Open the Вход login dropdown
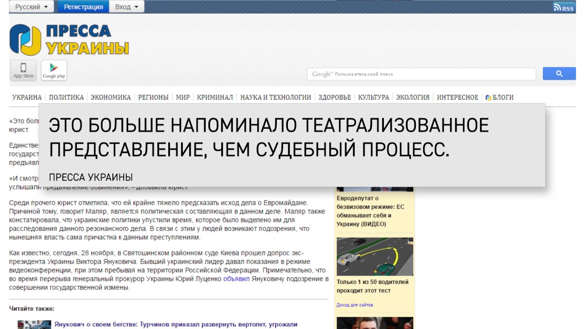585x329 pixels. [127, 7]
